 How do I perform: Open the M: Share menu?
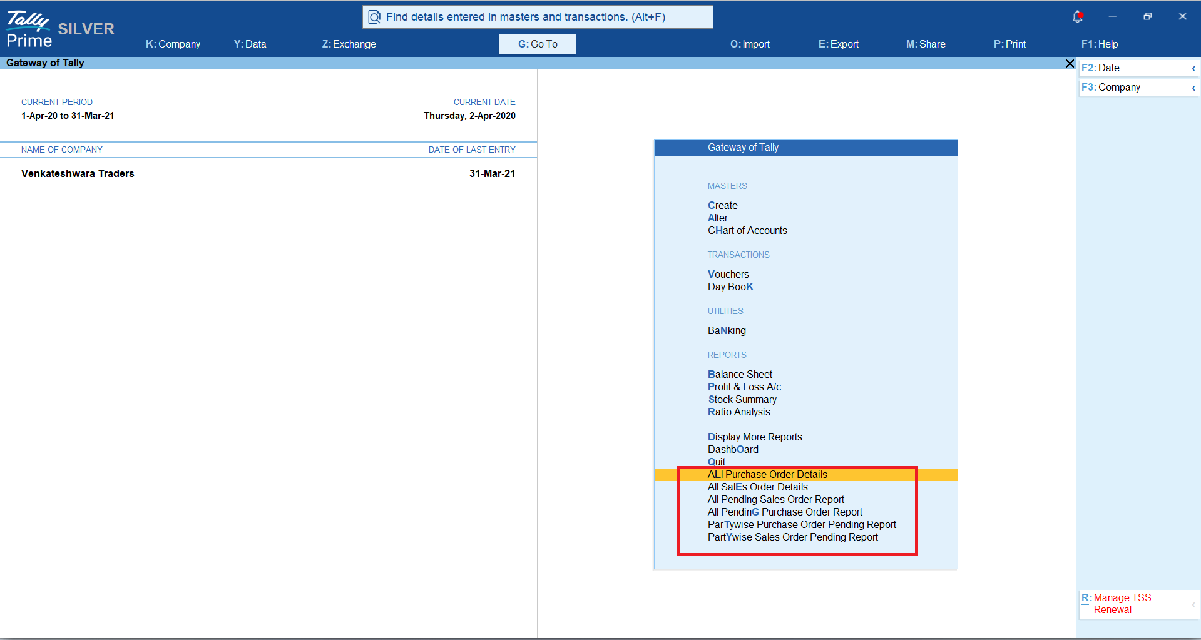click(x=926, y=44)
